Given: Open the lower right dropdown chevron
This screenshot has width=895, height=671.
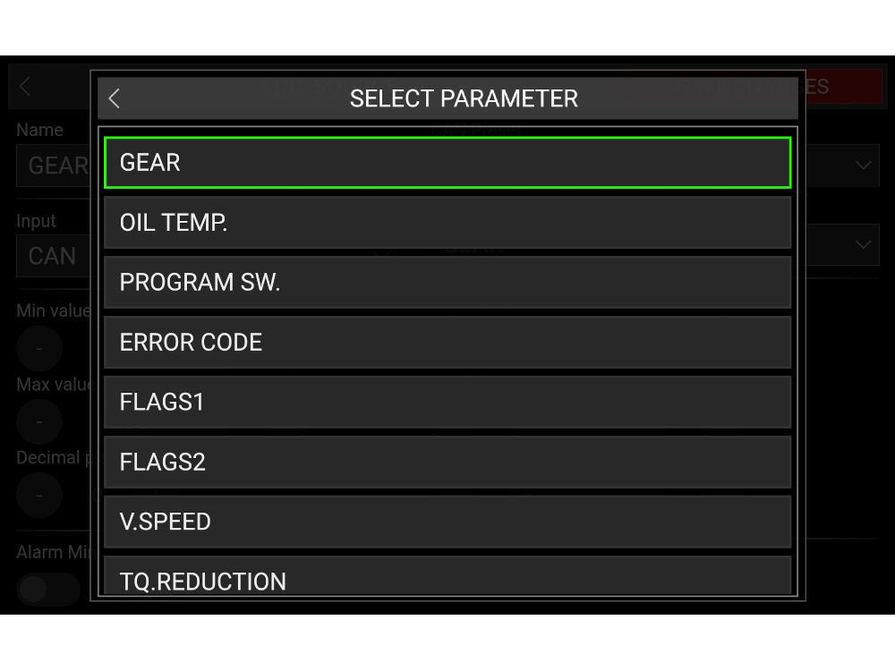Looking at the screenshot, I should point(863,244).
